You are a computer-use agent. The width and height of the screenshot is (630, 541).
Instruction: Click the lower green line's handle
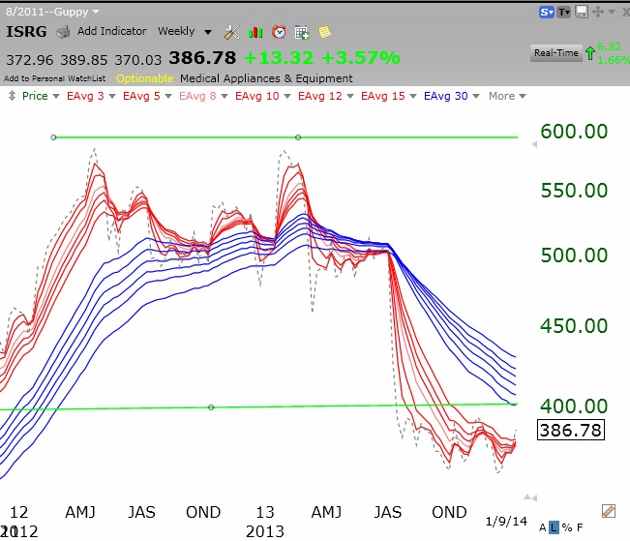[x=211, y=407]
